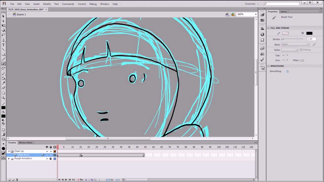Expand the Rough Animation layer folder
324x182 pixels.
[x=9, y=159]
